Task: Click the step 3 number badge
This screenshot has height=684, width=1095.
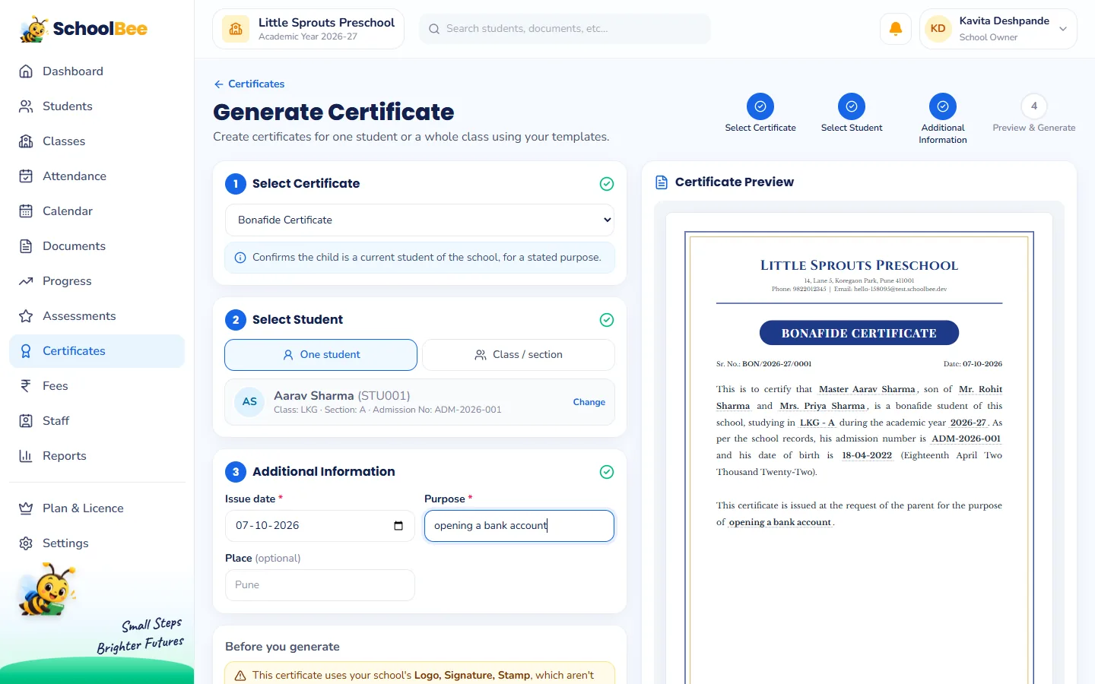Action: [236, 472]
